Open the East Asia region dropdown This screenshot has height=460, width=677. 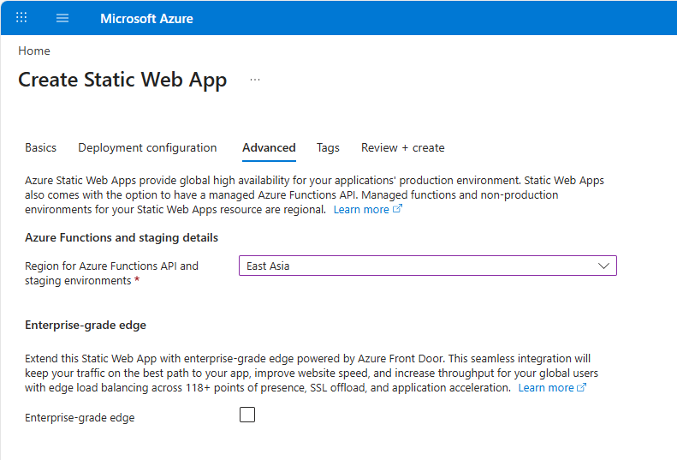427,266
